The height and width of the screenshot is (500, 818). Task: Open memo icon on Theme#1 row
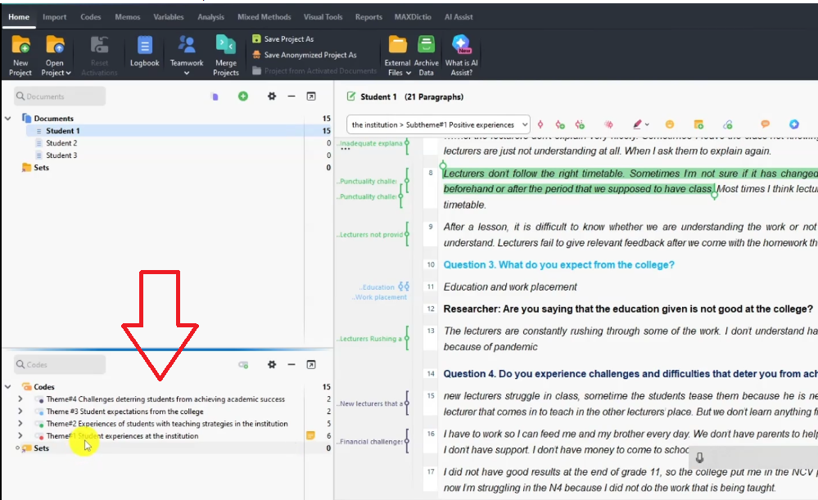point(310,435)
